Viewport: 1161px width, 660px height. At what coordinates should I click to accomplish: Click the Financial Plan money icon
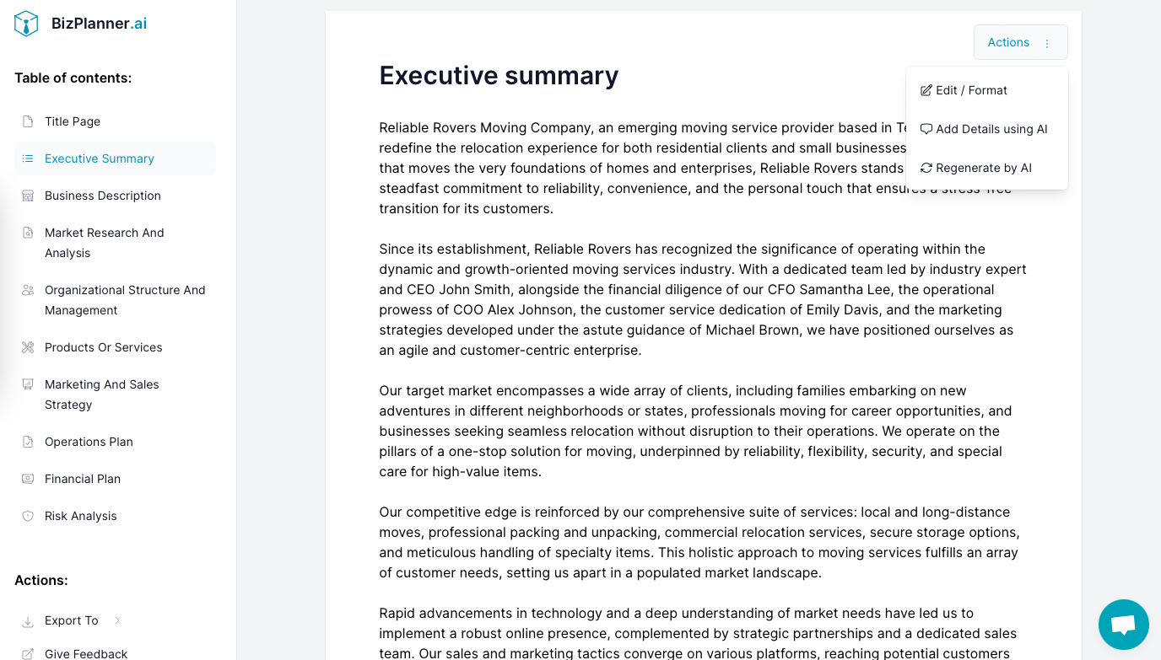tap(28, 479)
